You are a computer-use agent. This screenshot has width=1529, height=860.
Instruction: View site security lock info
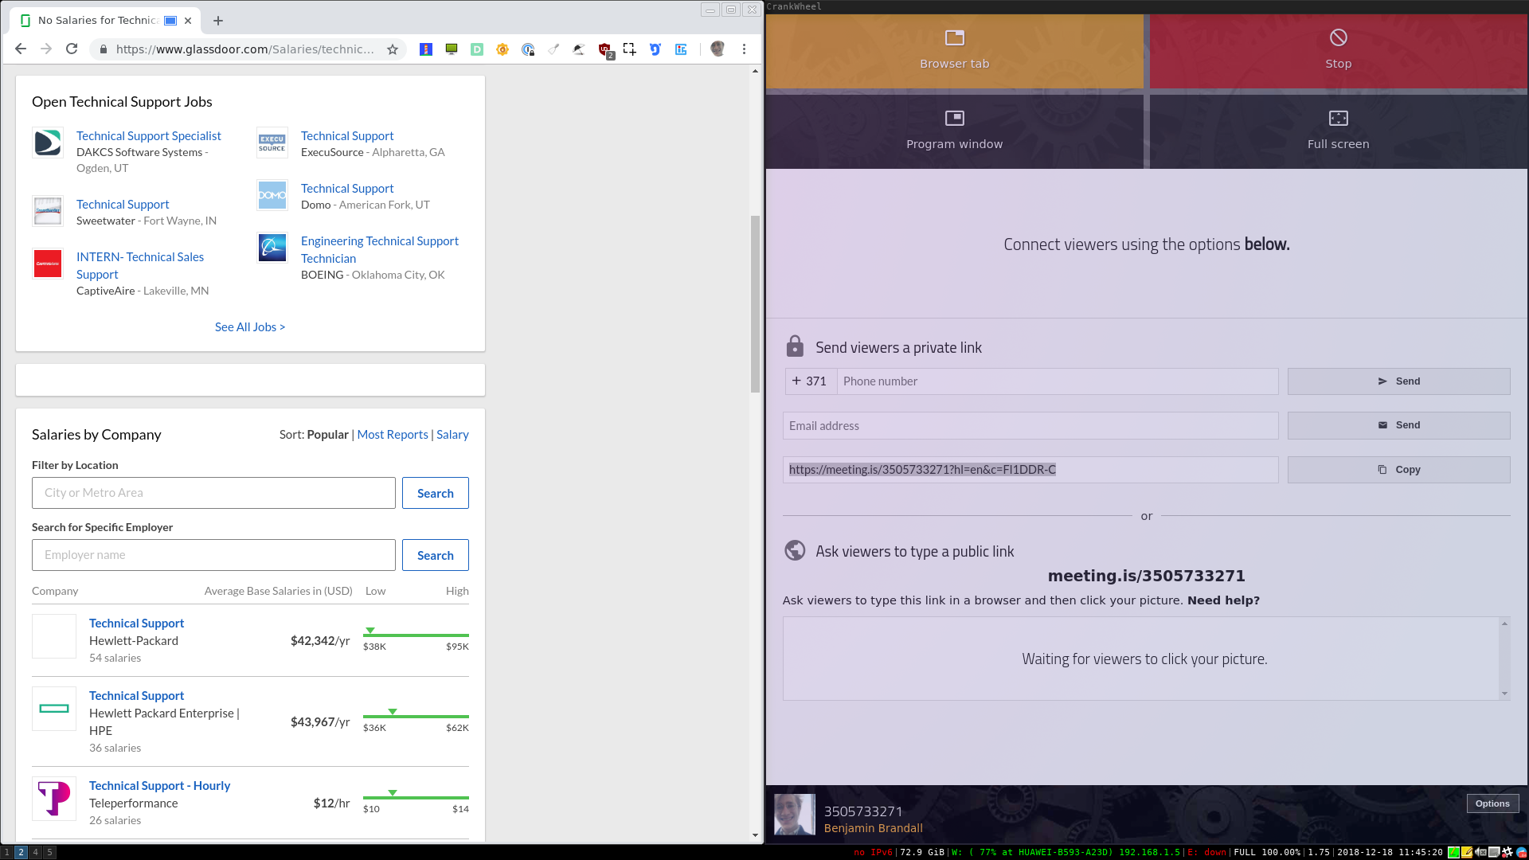[x=103, y=49]
